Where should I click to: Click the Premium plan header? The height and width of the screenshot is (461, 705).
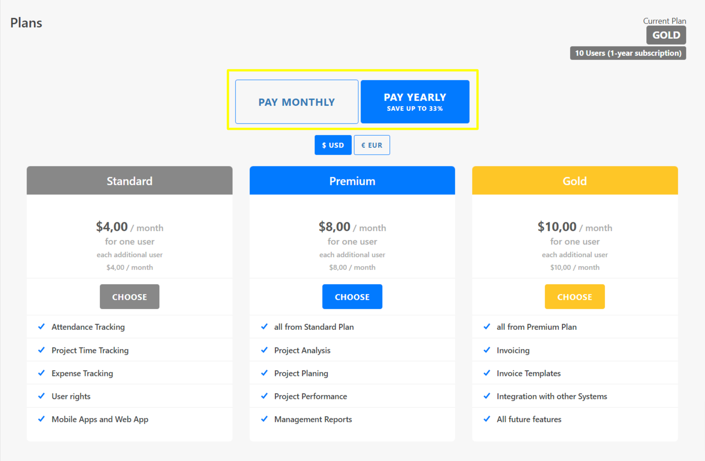[352, 181]
